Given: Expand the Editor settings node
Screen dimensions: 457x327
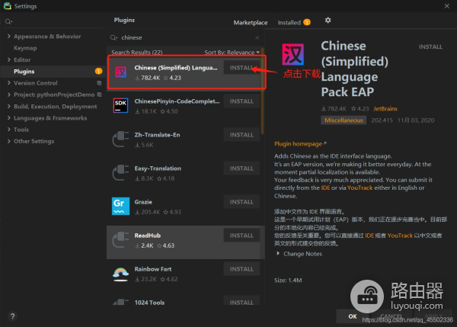Looking at the screenshot, I should tap(8, 59).
